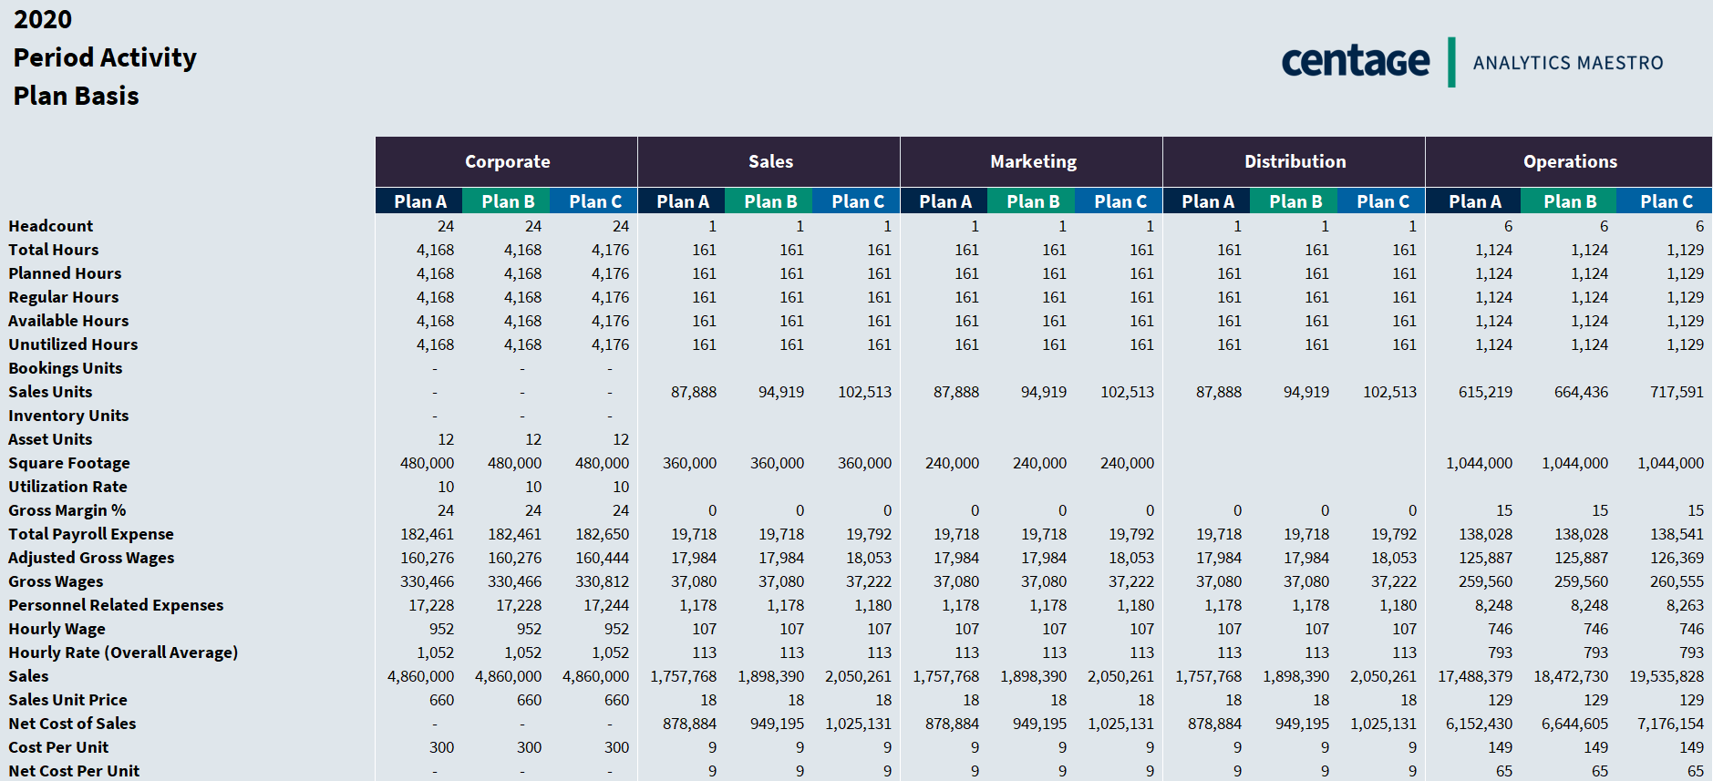Select the Corporate department header

507,162
